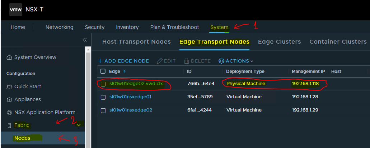Sort by the Edge column arrow
This screenshot has height=148, width=370.
click(x=125, y=71)
